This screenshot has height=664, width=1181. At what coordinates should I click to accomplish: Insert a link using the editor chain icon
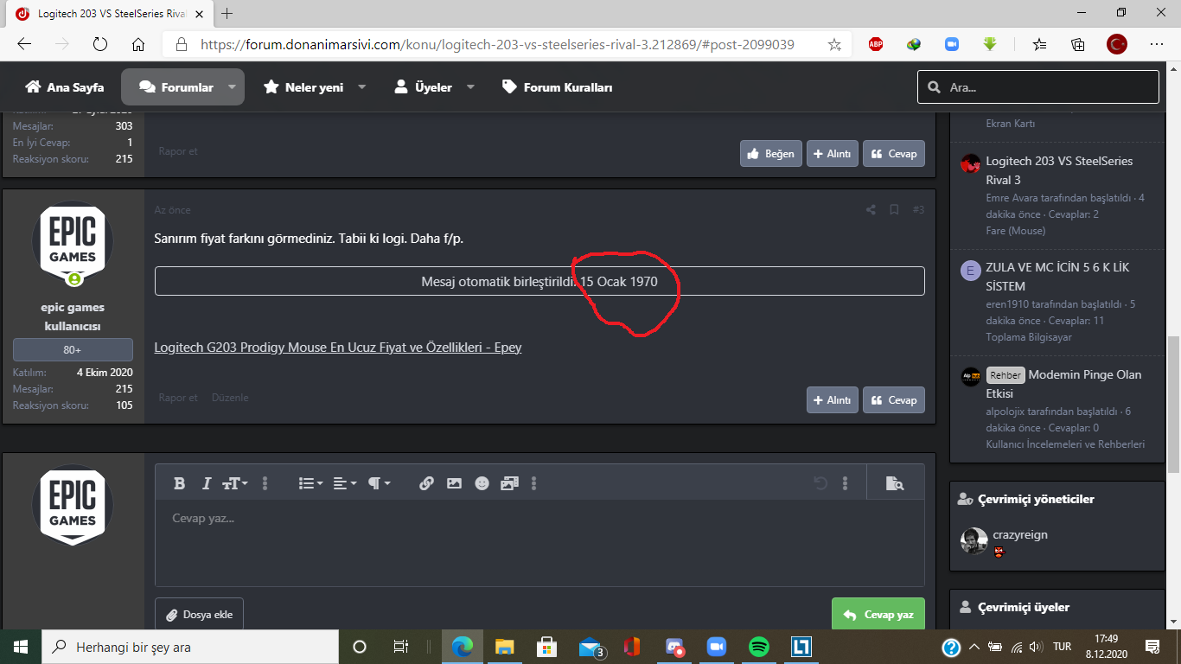point(426,483)
